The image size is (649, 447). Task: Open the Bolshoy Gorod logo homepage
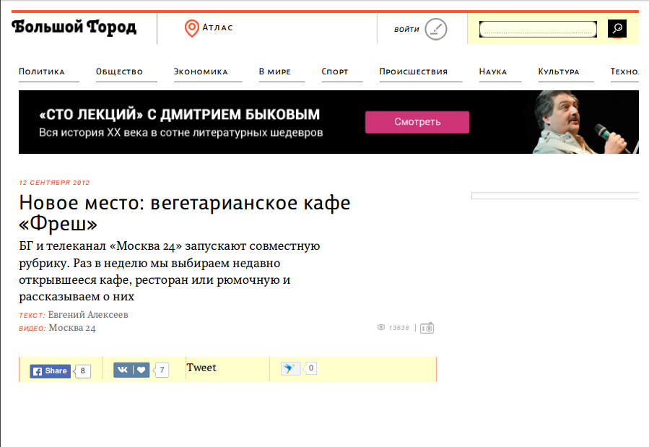(74, 27)
